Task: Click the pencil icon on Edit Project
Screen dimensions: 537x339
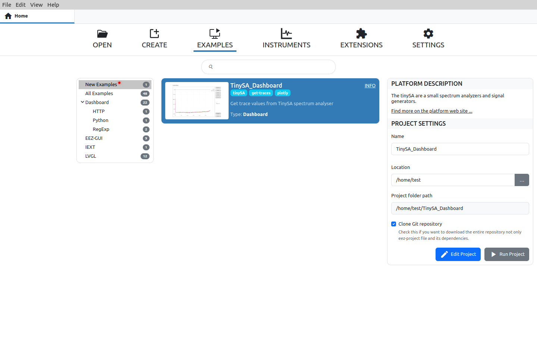Action: pos(445,254)
